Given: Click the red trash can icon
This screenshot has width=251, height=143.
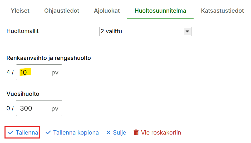Looking at the screenshot, I should click(x=136, y=132).
